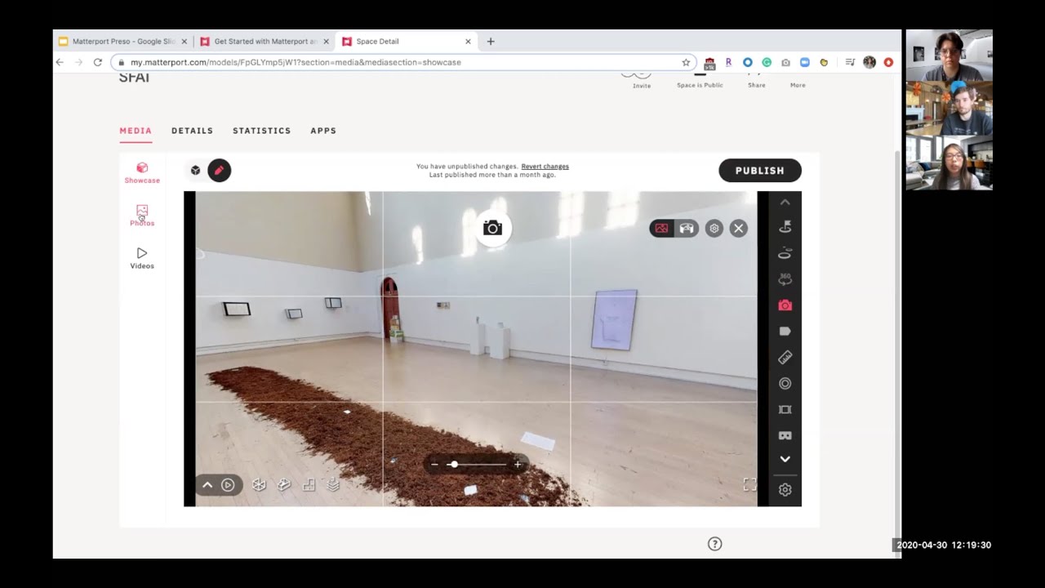Open the APPS tab
The height and width of the screenshot is (588, 1045).
pyautogui.click(x=323, y=131)
